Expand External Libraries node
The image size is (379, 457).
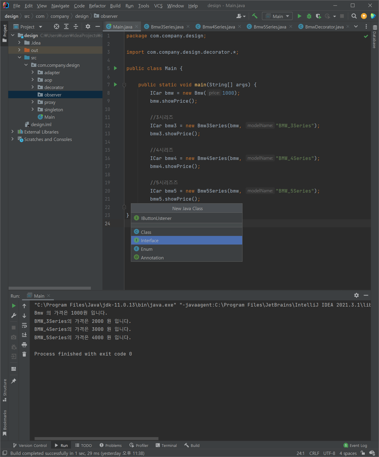coord(12,132)
